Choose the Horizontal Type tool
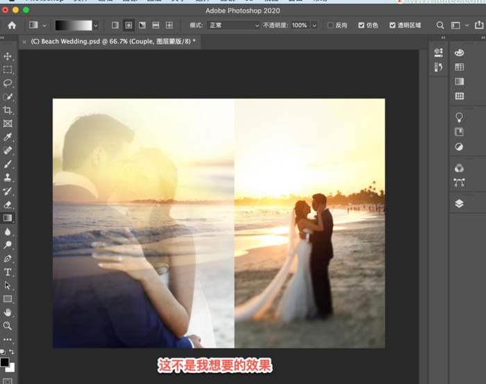Viewport: 486px width, 384px height. click(x=8, y=272)
